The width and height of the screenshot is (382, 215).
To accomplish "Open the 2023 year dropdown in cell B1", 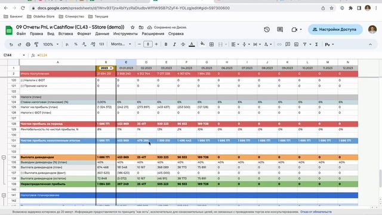I will pos(111,68).
